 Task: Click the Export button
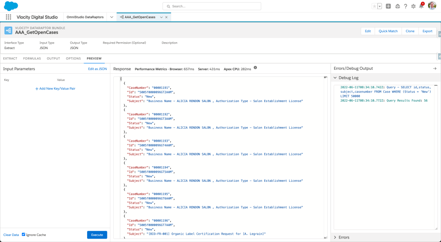[x=427, y=31]
